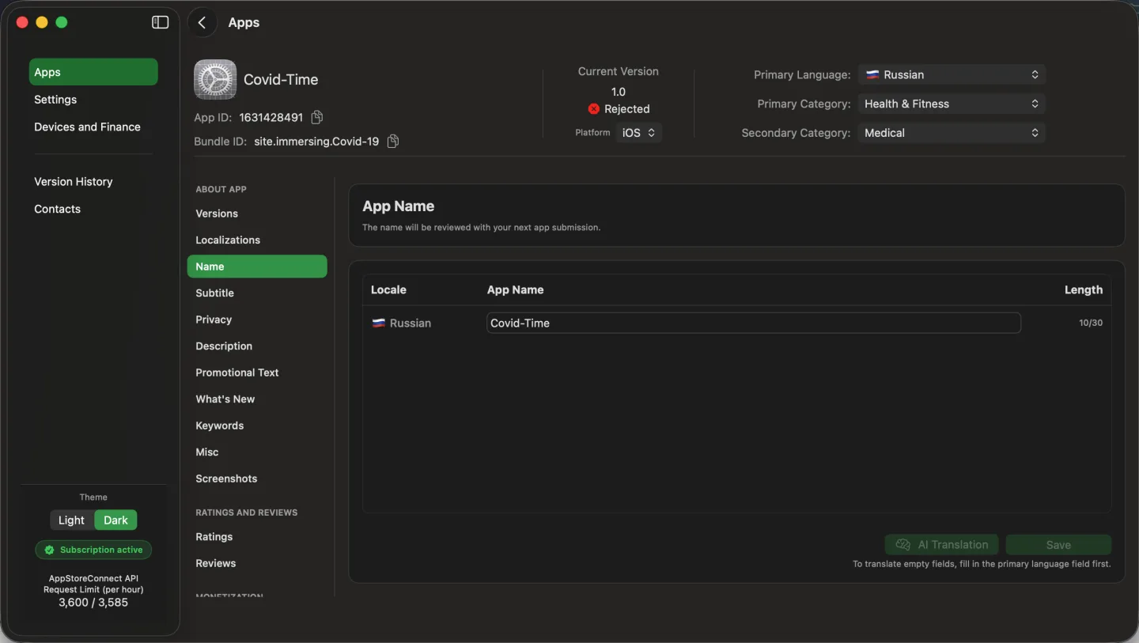
Task: Open the Primary Language dropdown
Action: pos(952,74)
